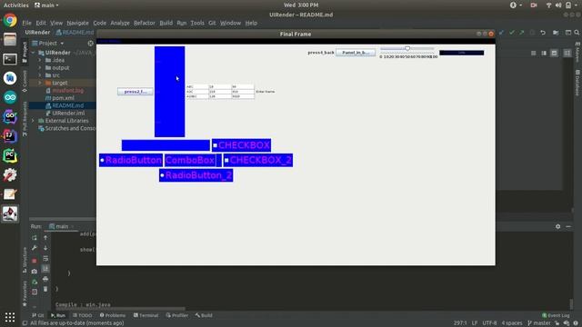Click the print icon in Run panel

[45, 279]
